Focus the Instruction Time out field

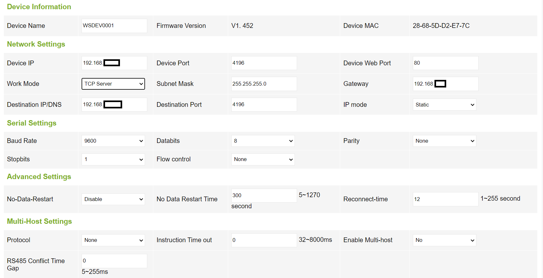264,240
